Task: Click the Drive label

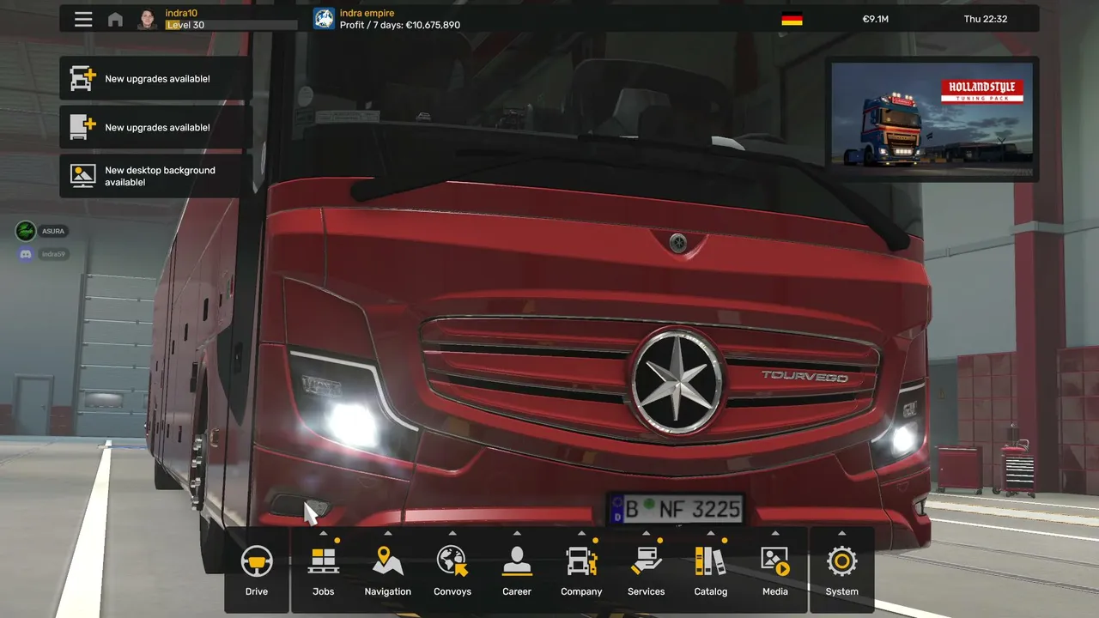Action: pyautogui.click(x=257, y=591)
